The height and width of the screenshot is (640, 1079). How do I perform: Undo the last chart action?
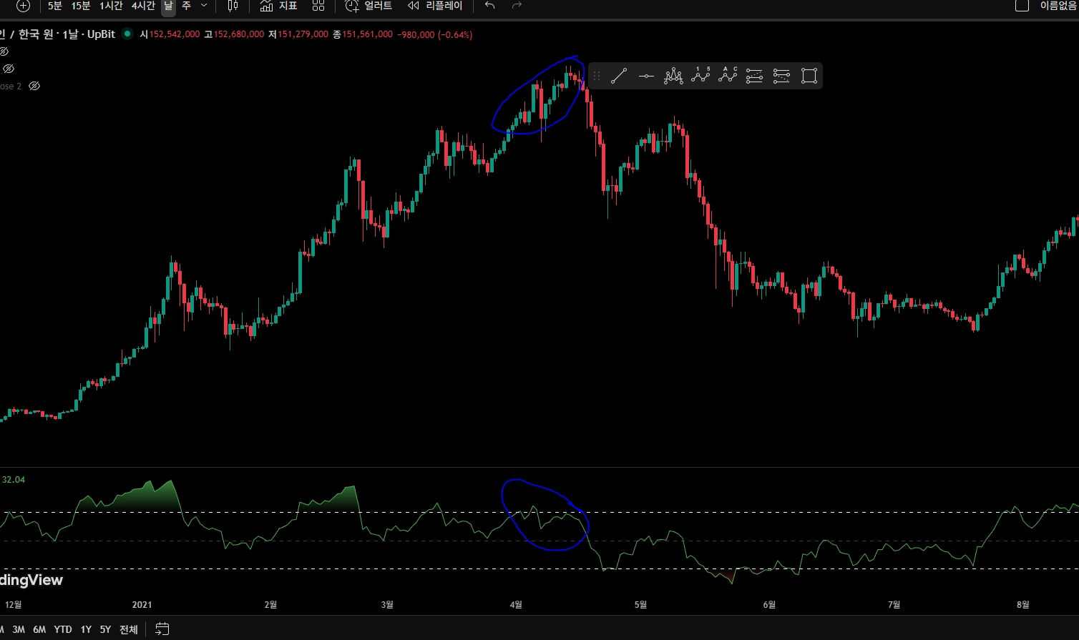pos(489,6)
